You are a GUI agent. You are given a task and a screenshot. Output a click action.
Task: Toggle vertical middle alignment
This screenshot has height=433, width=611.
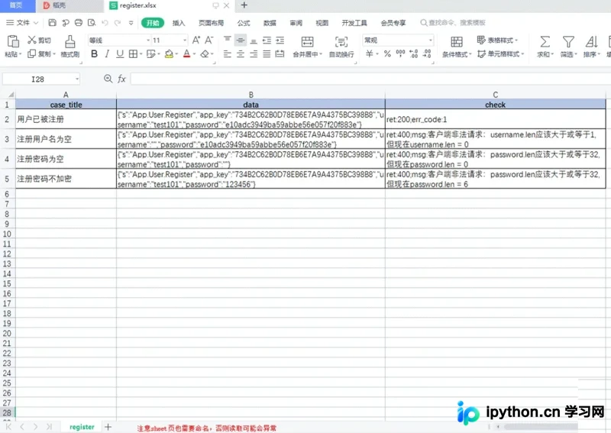[x=241, y=40]
